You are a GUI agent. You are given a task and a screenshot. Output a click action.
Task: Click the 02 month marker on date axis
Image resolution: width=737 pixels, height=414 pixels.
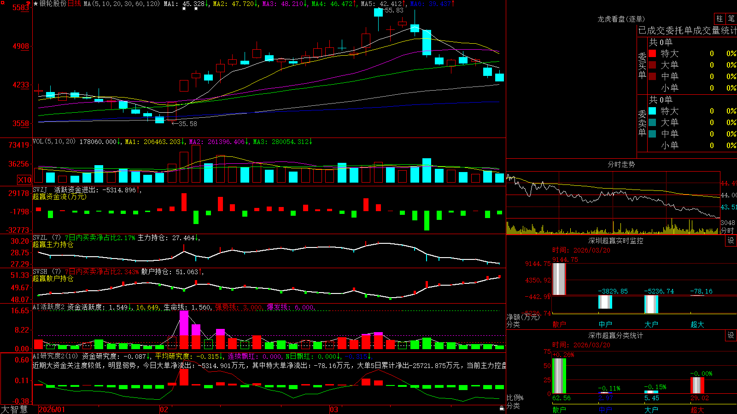point(164,409)
